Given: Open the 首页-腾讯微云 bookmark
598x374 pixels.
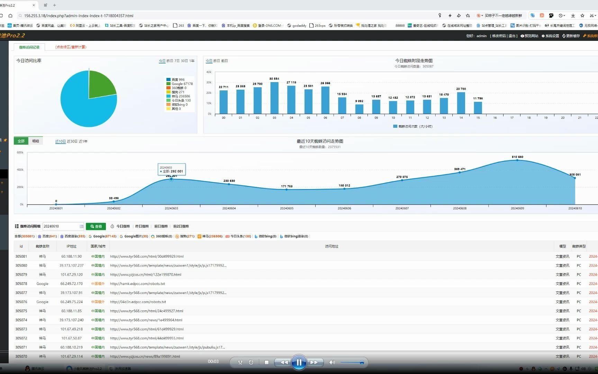Looking at the screenshot, I should (20, 25).
